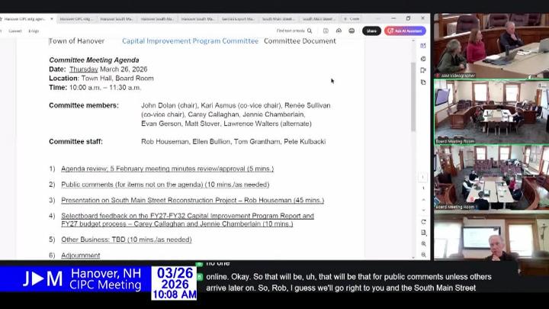The image size is (549, 309).
Task: Click the rotate page icon in sidebar
Action: (424, 222)
